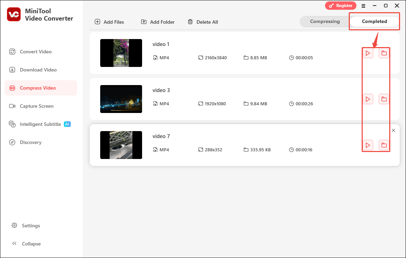
Task: Open the Convert Video section
Action: (x=35, y=51)
